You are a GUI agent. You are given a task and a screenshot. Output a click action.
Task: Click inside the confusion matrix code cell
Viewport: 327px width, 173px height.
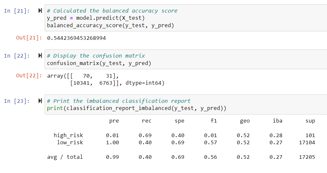point(186,59)
